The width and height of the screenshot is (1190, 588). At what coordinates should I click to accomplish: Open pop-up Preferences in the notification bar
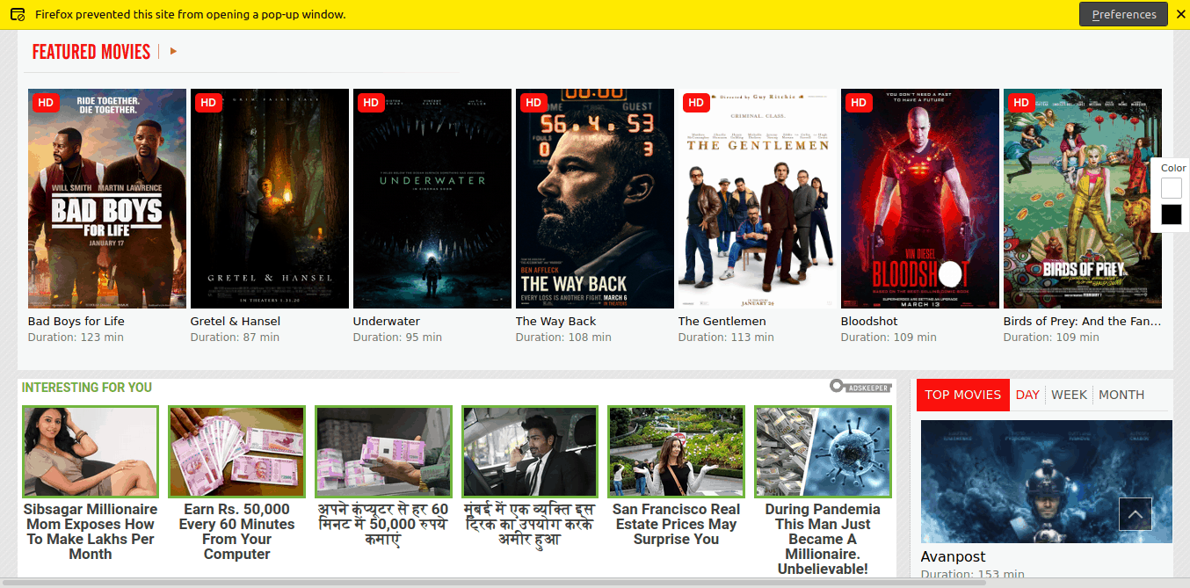1123,14
